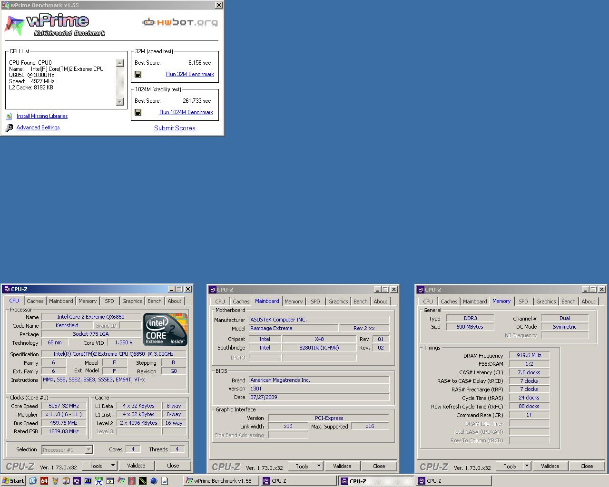Run 32M Benchmark link
Screen dimensions: 609x487
tap(190, 74)
